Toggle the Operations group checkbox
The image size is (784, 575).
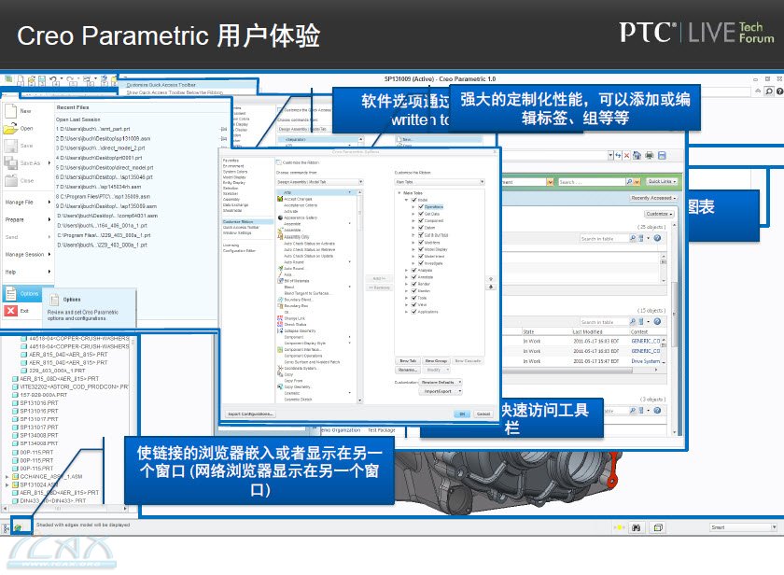[x=421, y=206]
